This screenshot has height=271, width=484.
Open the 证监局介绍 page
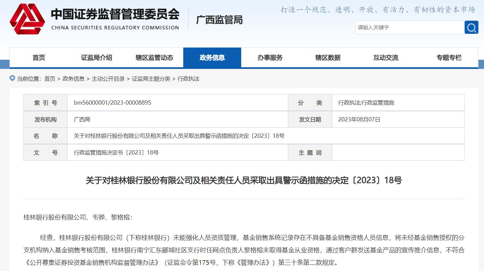point(96,57)
